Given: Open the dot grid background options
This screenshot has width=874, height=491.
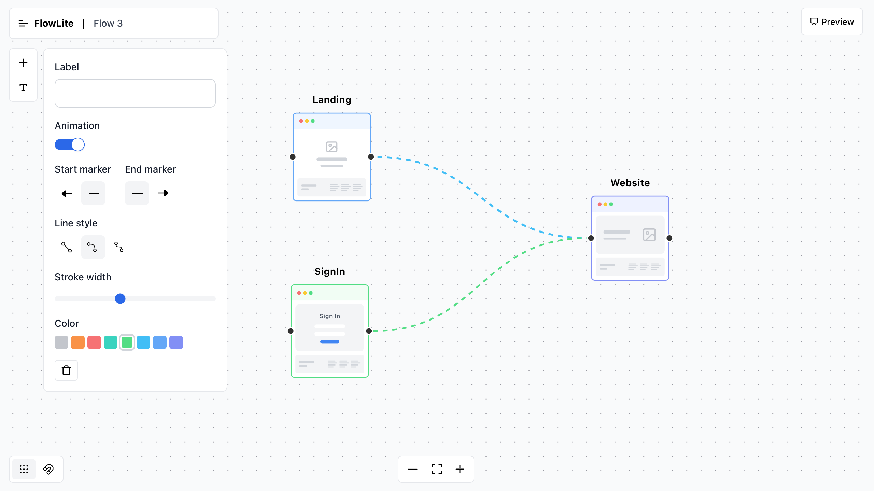Looking at the screenshot, I should click(x=24, y=469).
